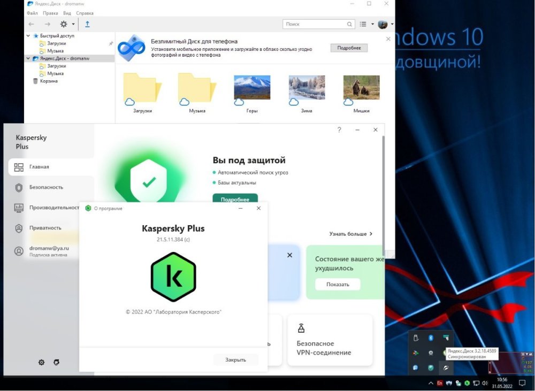Open the Безопасное VPN-соединение card

(330, 340)
